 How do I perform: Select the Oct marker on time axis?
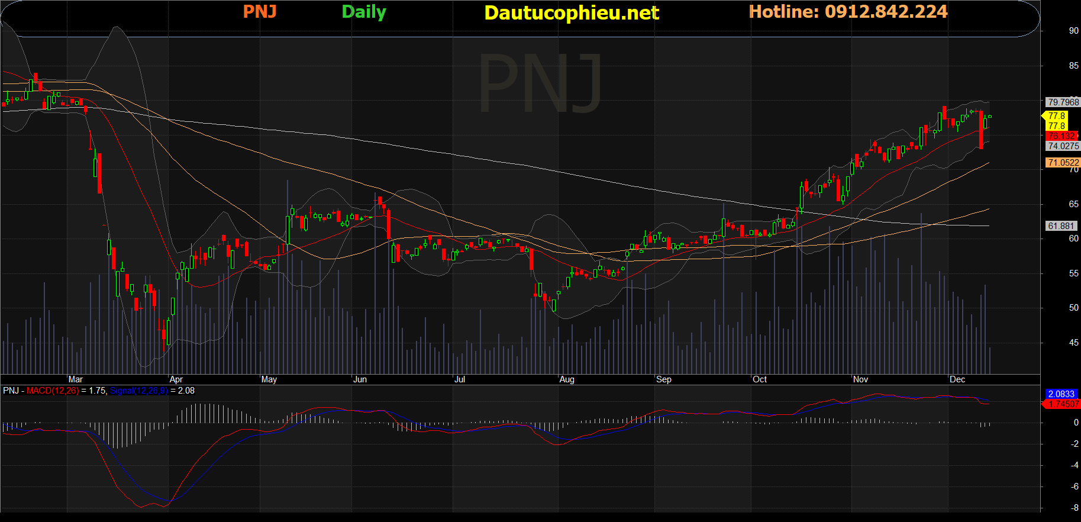tap(760, 379)
